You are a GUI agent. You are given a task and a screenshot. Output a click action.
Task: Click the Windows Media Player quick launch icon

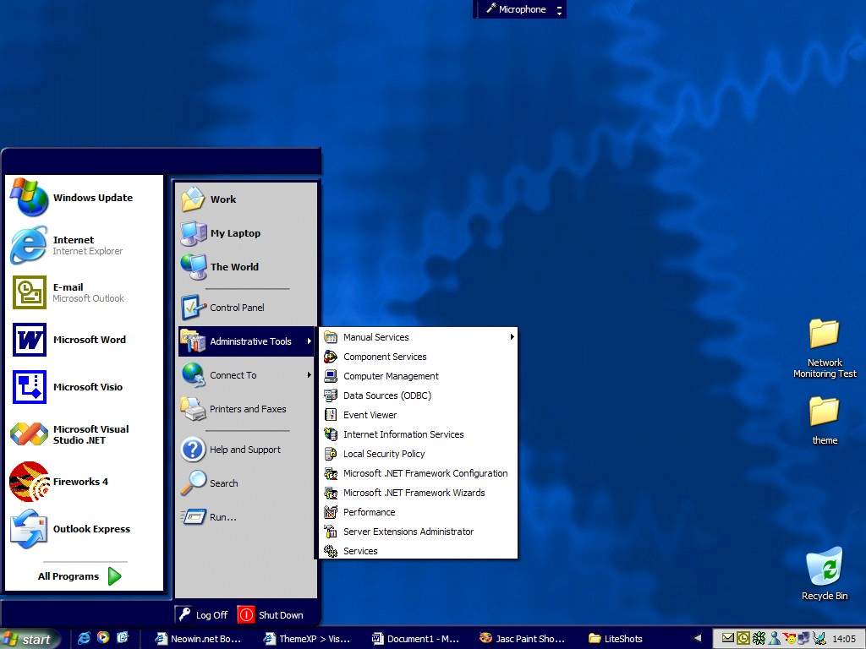(x=103, y=638)
